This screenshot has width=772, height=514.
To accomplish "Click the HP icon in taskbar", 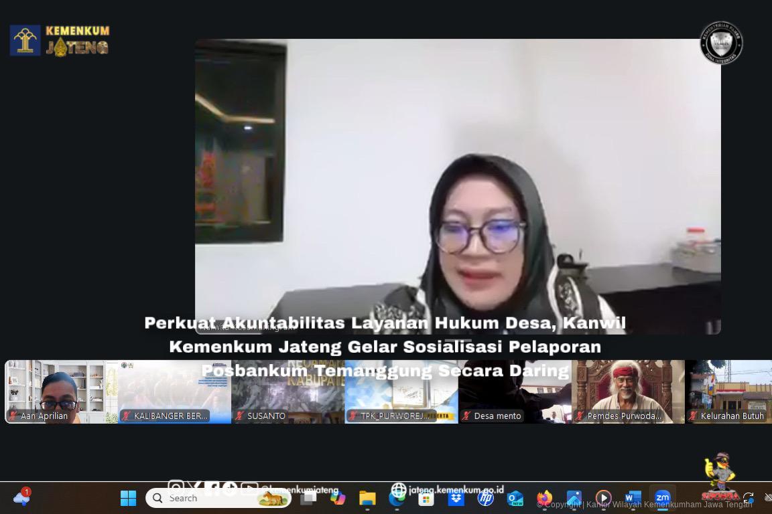I will pos(486,498).
